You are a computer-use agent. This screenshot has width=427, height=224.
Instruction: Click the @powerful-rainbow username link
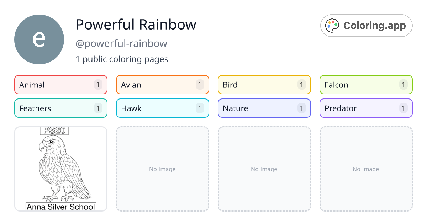(x=122, y=43)
